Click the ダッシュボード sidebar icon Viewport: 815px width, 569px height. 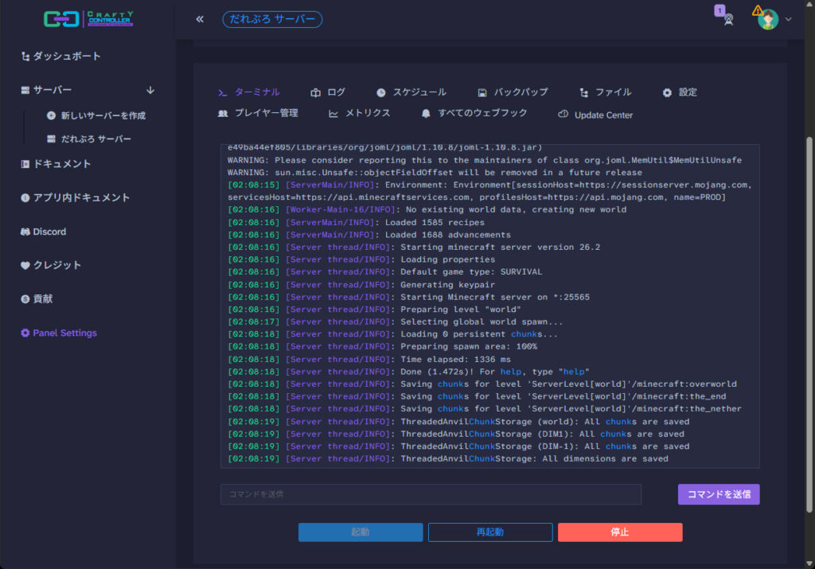pos(25,57)
